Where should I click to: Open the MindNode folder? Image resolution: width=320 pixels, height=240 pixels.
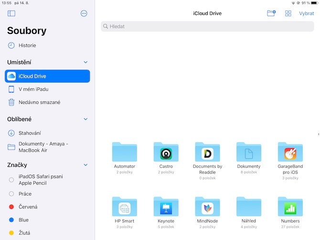pyautogui.click(x=207, y=207)
